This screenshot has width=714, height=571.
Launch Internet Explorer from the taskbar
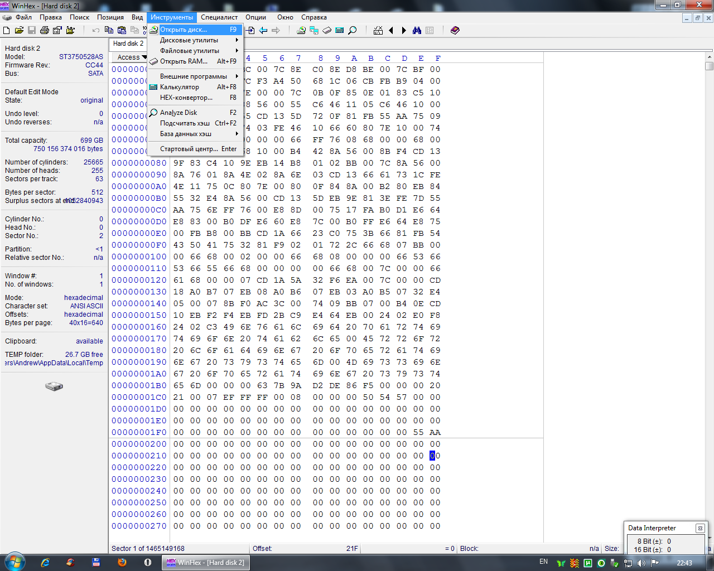[45, 563]
